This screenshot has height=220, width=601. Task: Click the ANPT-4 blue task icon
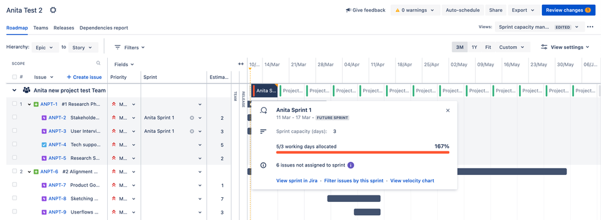tap(44, 145)
